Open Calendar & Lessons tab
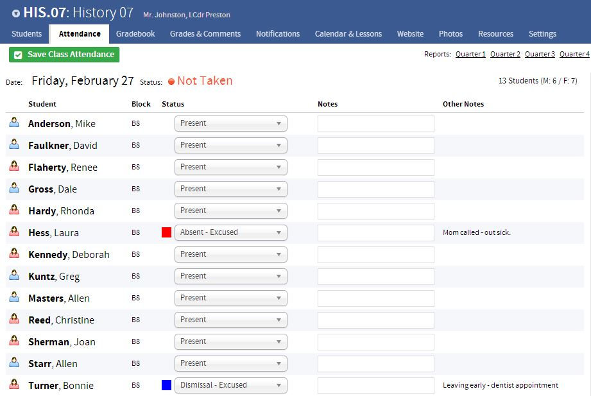The image size is (591, 396). tap(348, 34)
